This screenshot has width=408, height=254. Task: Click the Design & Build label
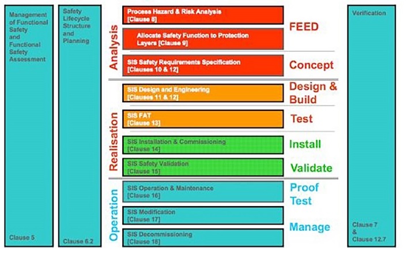coord(313,93)
